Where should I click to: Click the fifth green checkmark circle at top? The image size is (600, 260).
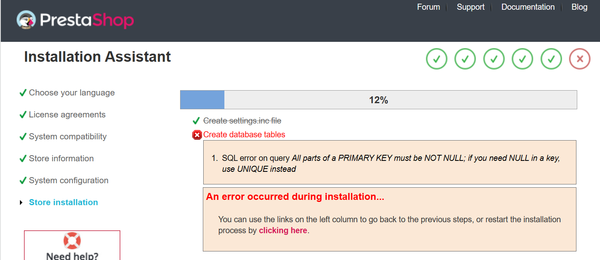[x=551, y=59]
